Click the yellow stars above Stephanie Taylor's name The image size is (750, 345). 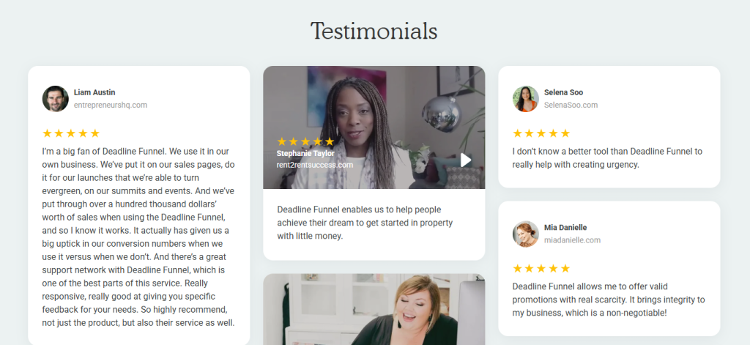point(305,141)
